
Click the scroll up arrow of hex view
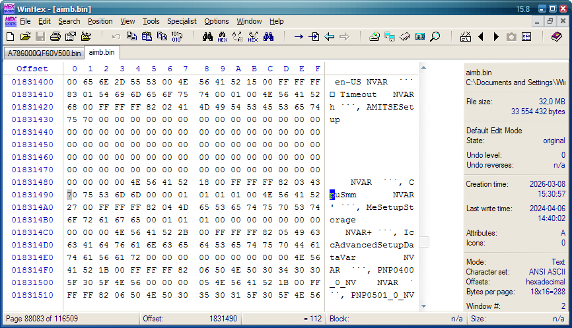click(x=423, y=68)
